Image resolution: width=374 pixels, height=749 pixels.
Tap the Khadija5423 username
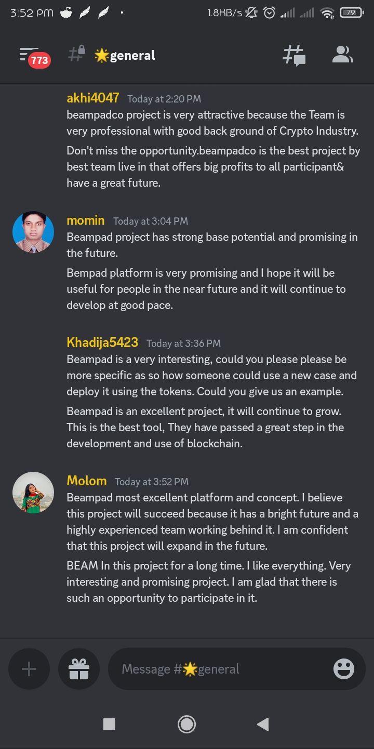tap(102, 342)
